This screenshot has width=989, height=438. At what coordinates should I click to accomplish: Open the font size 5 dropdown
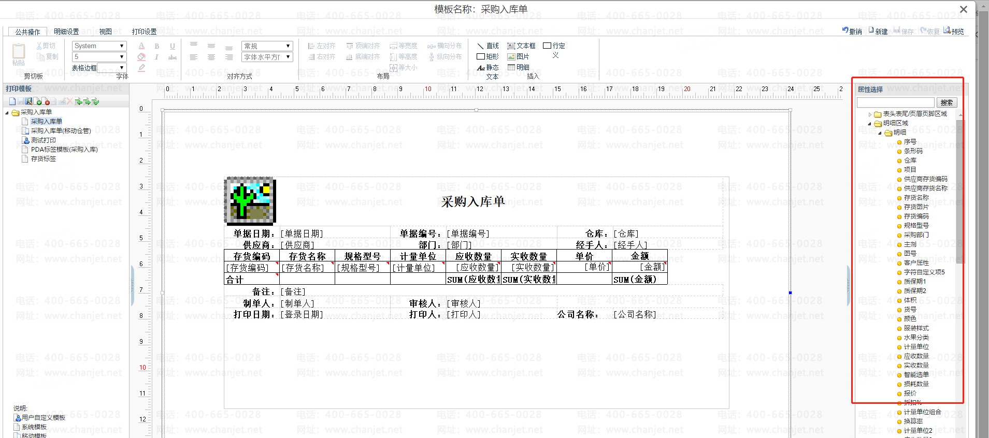click(99, 57)
